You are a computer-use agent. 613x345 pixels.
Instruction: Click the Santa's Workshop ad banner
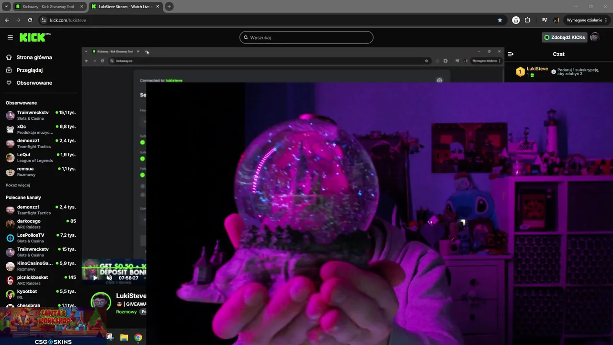pyautogui.click(x=53, y=323)
